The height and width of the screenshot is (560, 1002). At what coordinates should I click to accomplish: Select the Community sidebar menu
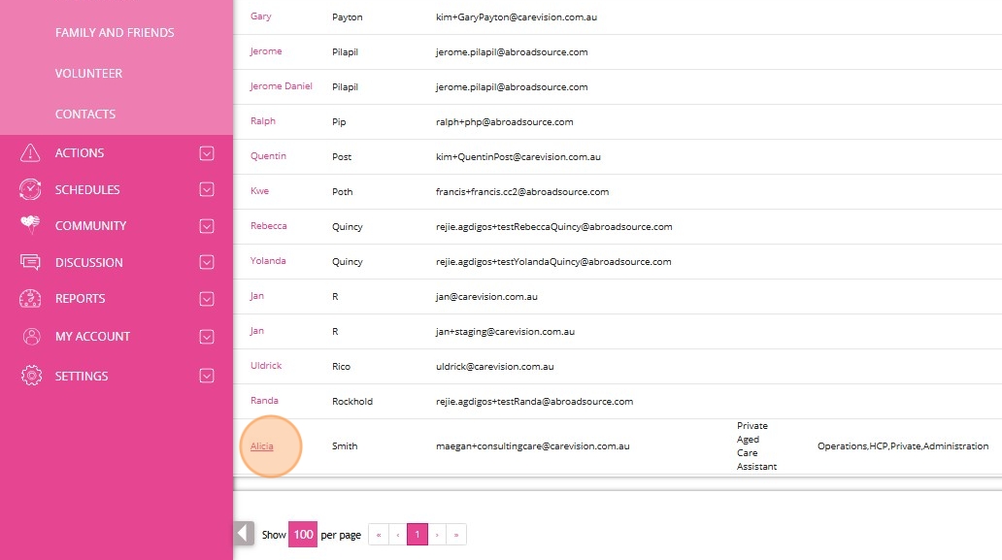(x=90, y=226)
